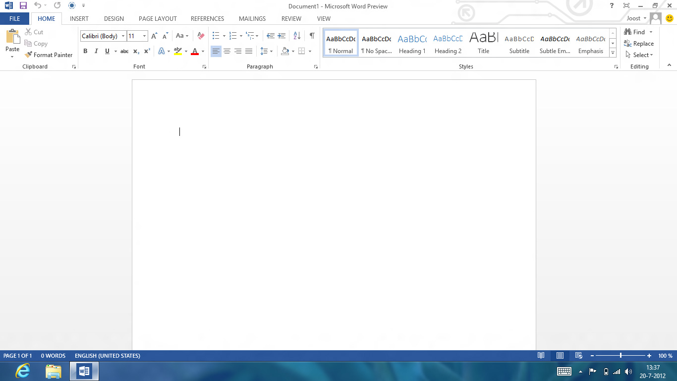Open the Select dropdown in Editing
Screen dimensions: 677x381
click(x=639, y=55)
